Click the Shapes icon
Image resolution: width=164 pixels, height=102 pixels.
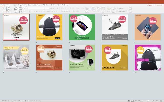tap(99, 9)
